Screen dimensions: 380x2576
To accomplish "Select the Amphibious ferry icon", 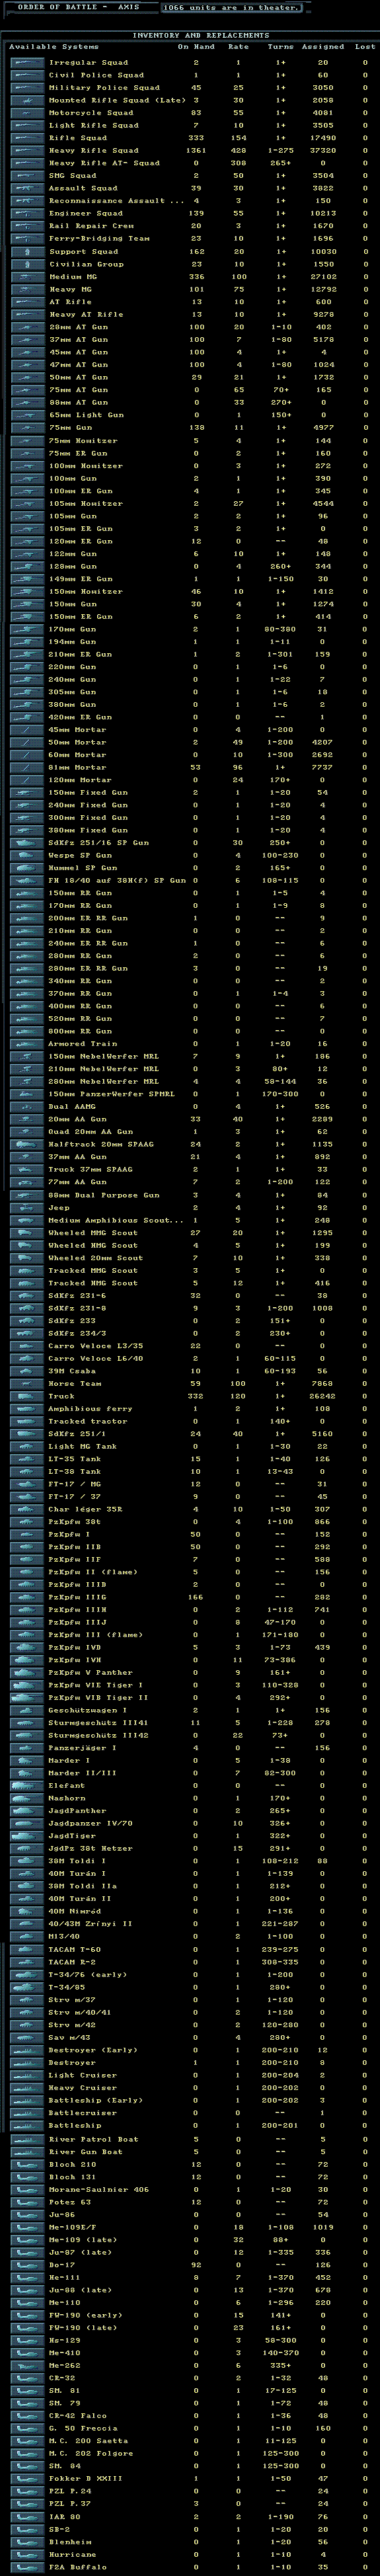I will pyautogui.click(x=27, y=1409).
